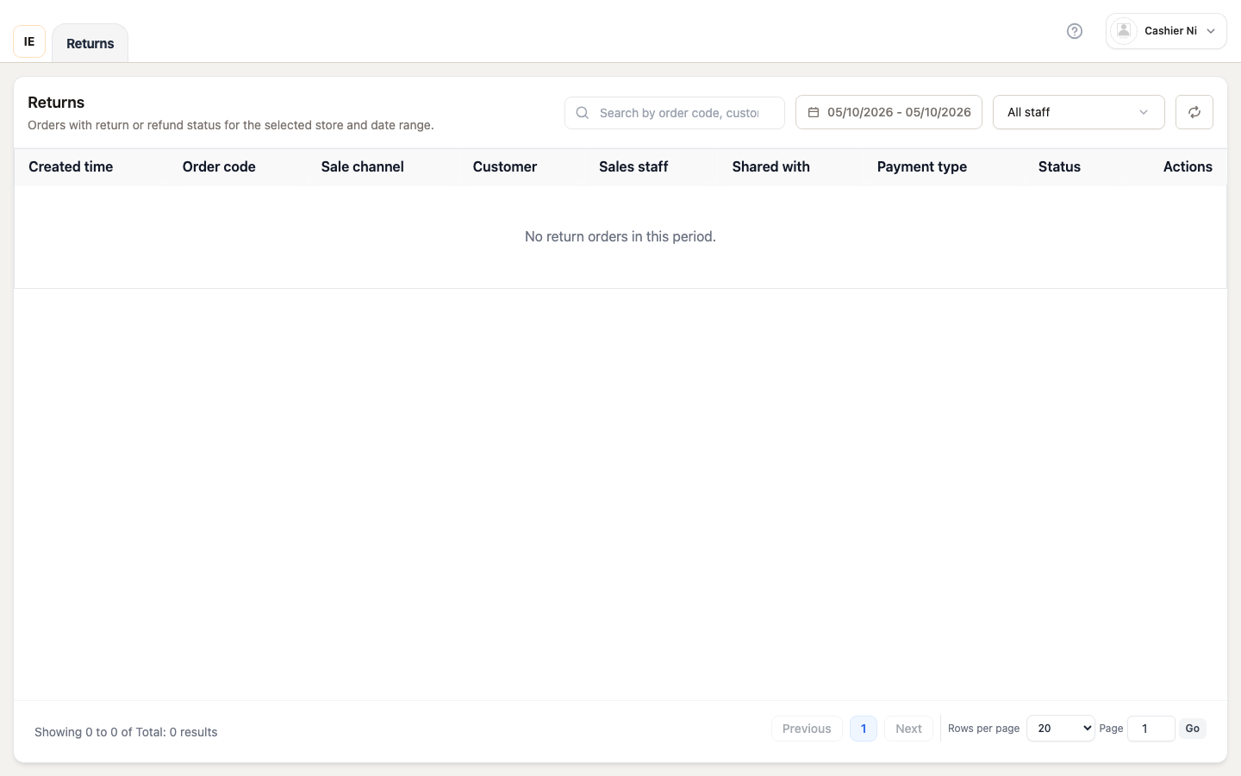Click the 'Showing 0 to 0 of Total' text
The width and height of the screenshot is (1241, 776).
(x=126, y=732)
